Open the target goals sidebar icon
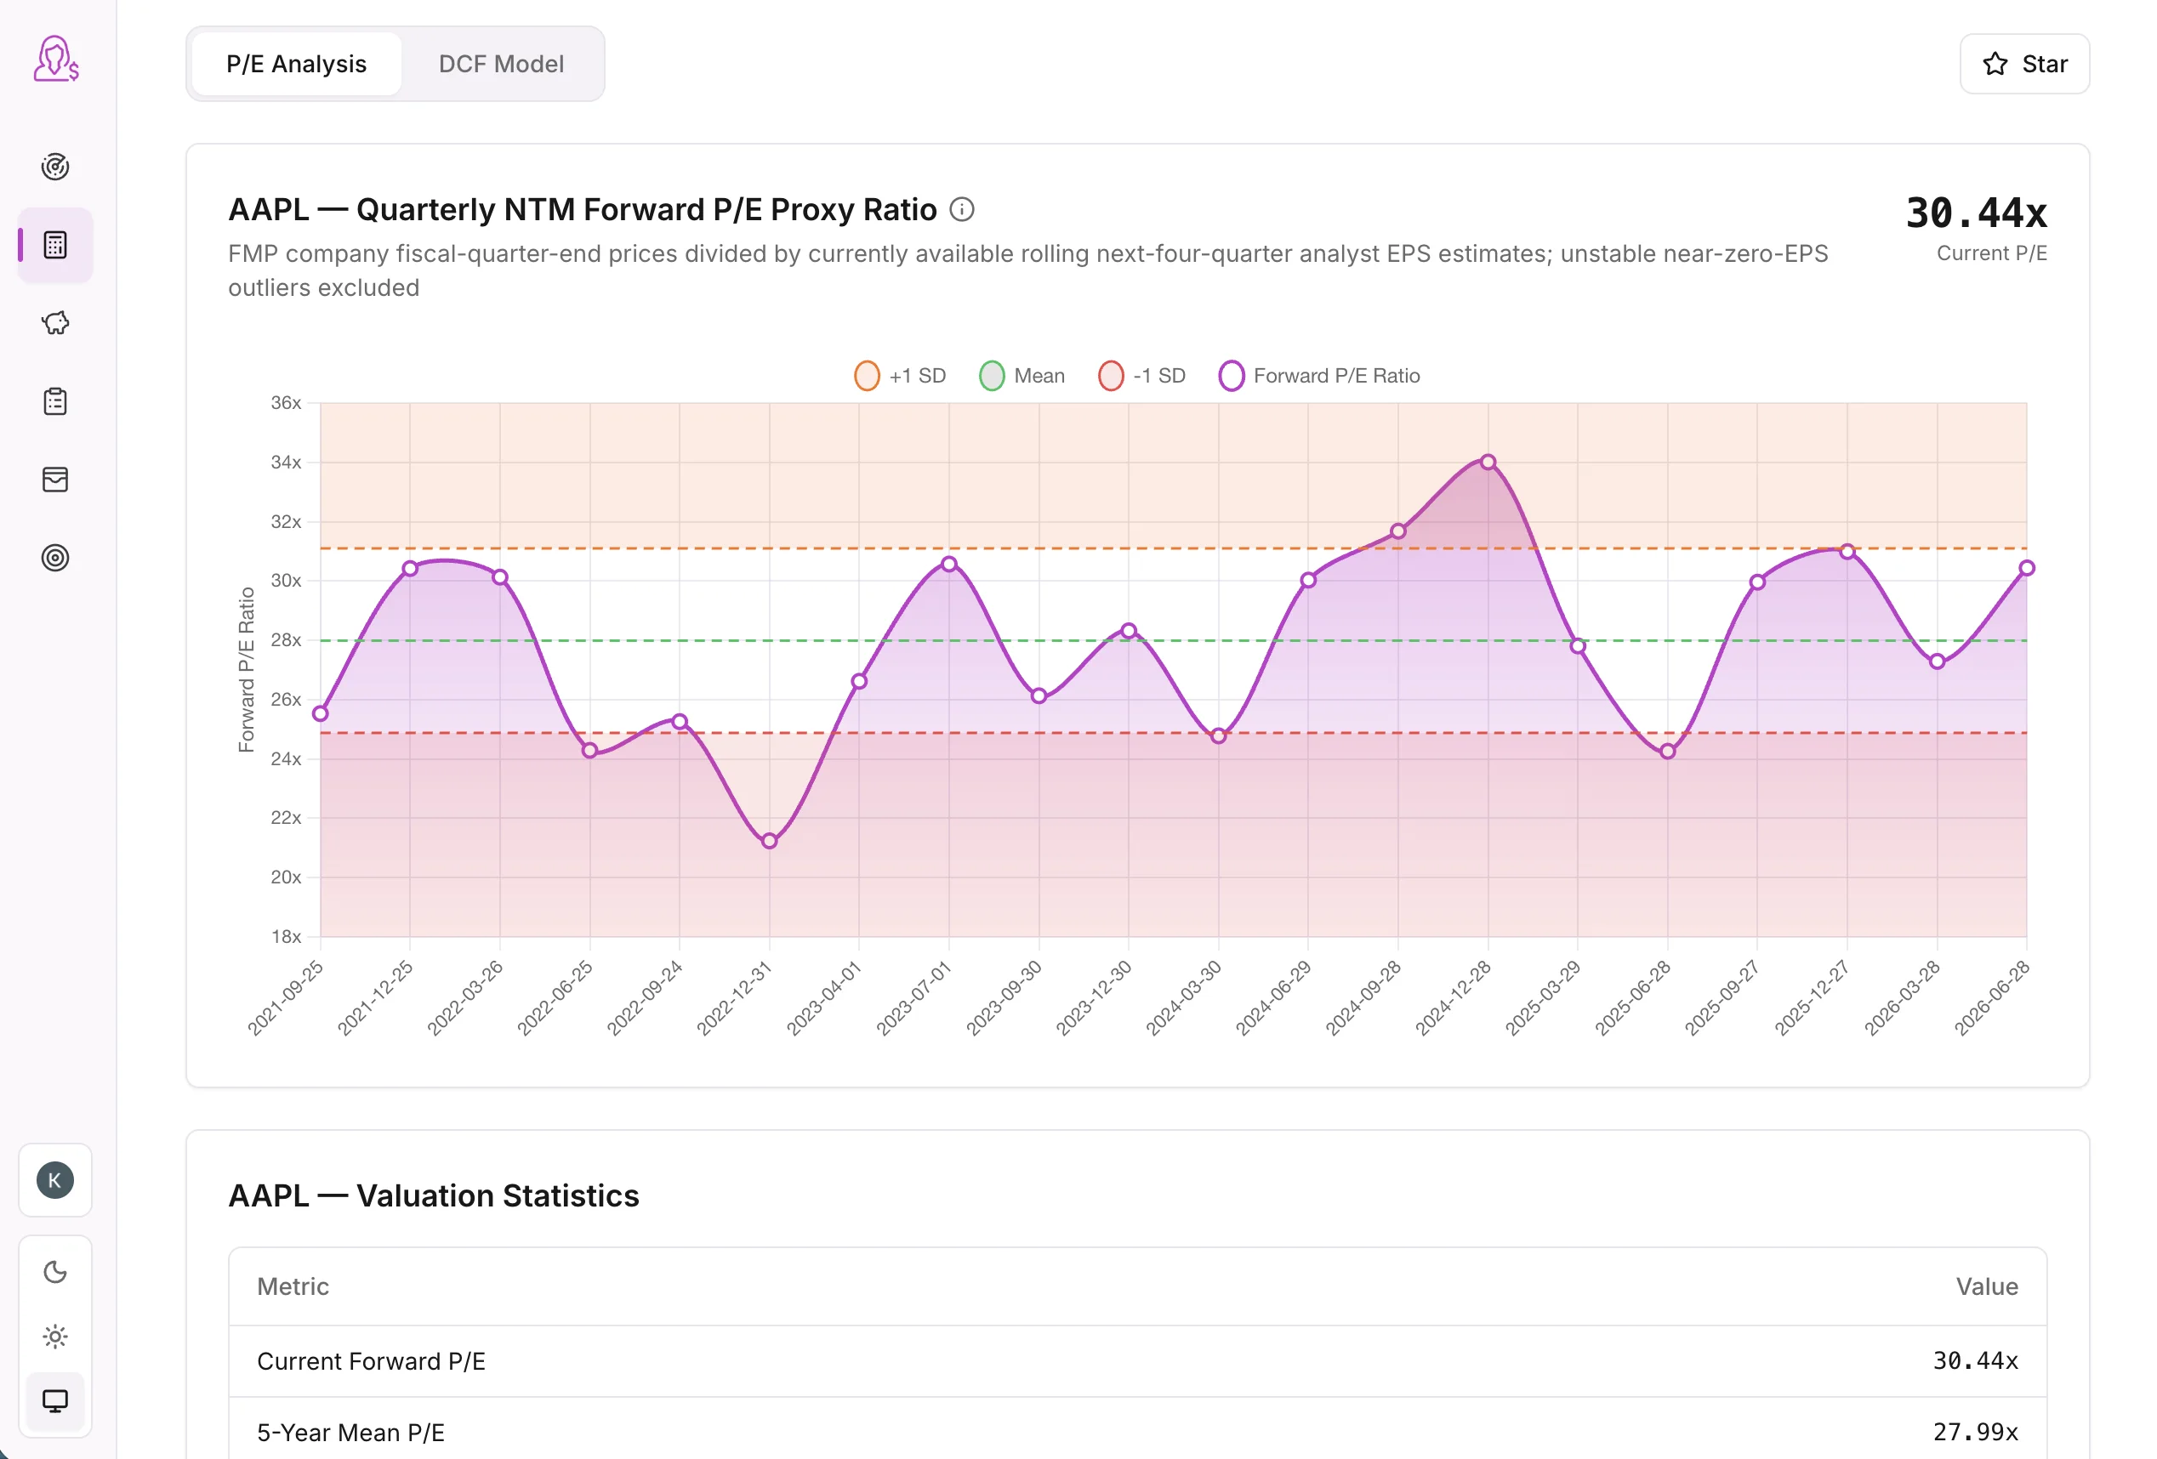2157x1459 pixels. coord(55,558)
